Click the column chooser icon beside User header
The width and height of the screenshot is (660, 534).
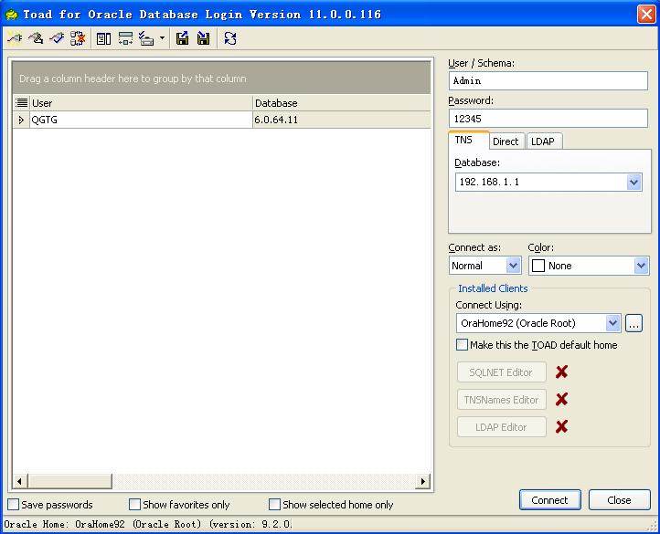coord(22,103)
